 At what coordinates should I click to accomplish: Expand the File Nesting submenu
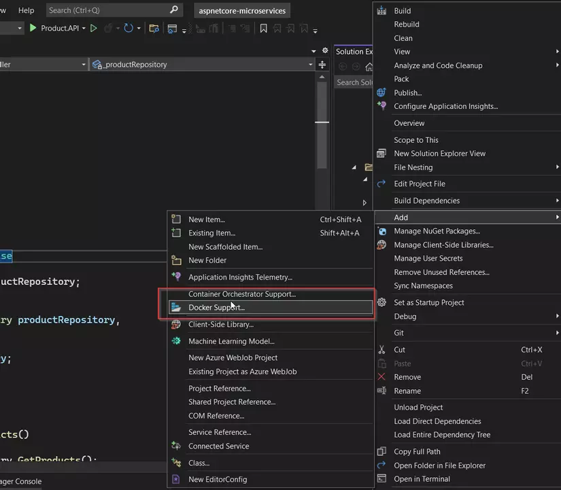[557, 167]
